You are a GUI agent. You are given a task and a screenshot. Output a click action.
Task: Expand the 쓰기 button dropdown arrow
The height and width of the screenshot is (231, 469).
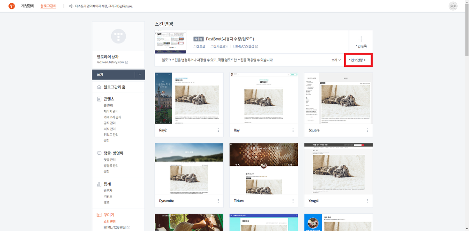[140, 75]
